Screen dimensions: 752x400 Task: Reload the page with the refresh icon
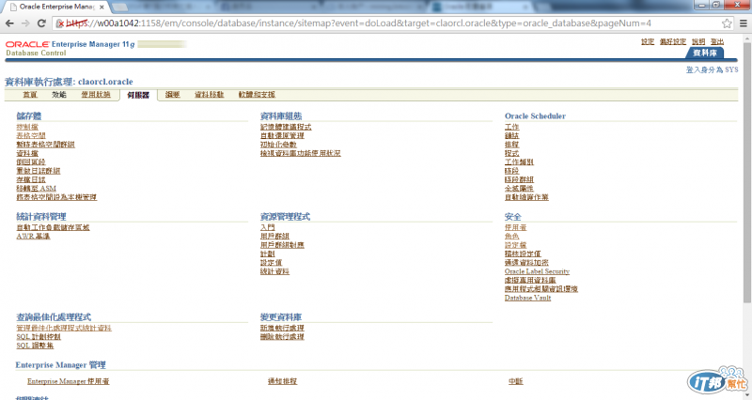click(x=41, y=23)
